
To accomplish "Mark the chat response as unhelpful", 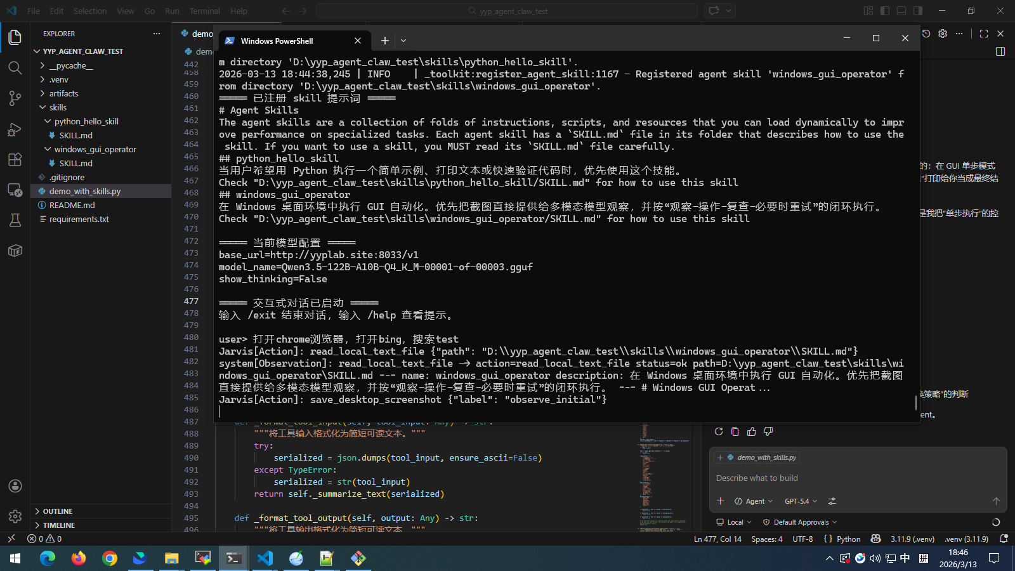I will click(x=768, y=431).
